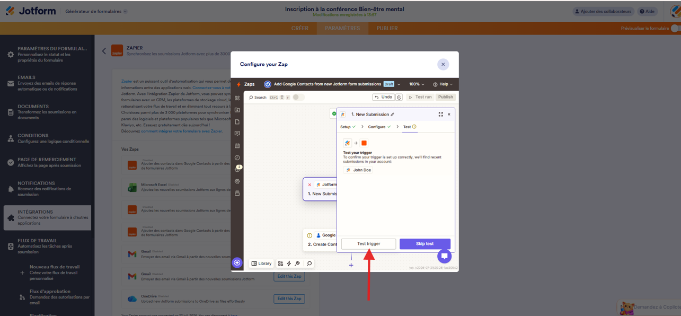Click the Skip test button
This screenshot has height=316, width=681.
pyautogui.click(x=425, y=244)
